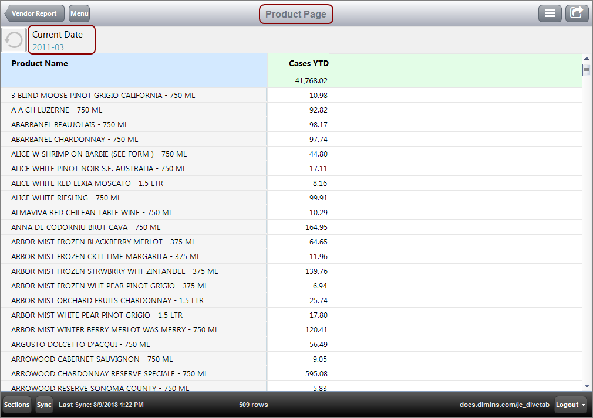Return to the Vendor Report

[x=33, y=13]
